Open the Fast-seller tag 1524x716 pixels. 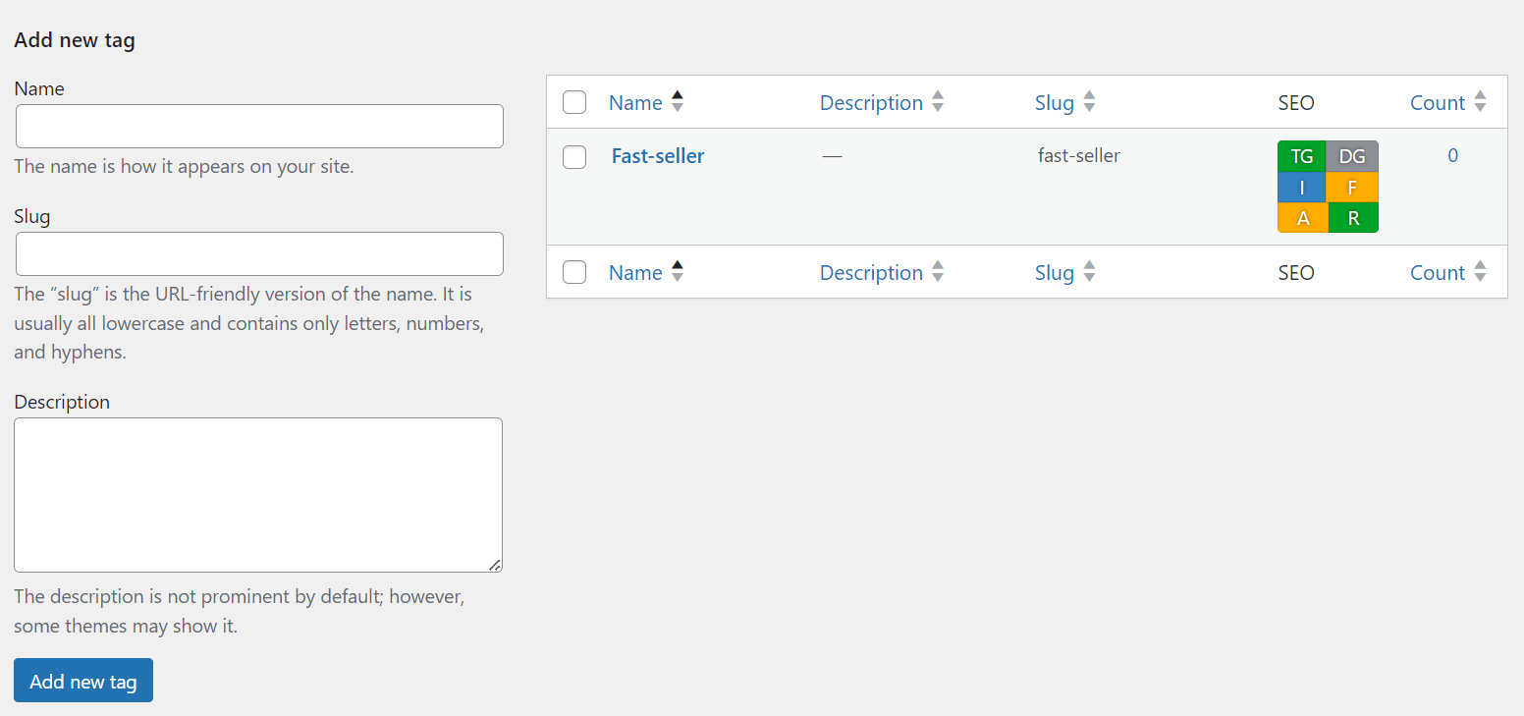pyautogui.click(x=657, y=155)
